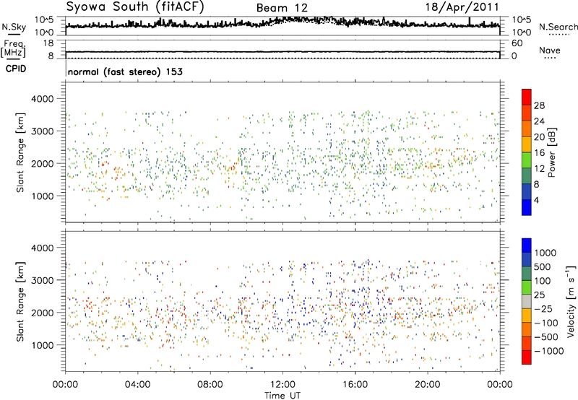
Task: Click the 'CPID' label
Action: tap(16, 69)
